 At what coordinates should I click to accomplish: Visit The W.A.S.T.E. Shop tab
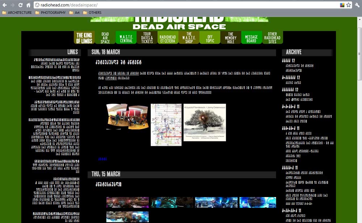click(189, 38)
